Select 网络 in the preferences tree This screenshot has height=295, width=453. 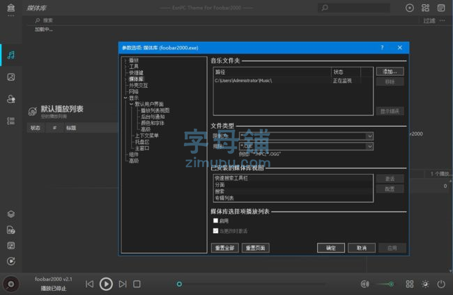click(134, 92)
